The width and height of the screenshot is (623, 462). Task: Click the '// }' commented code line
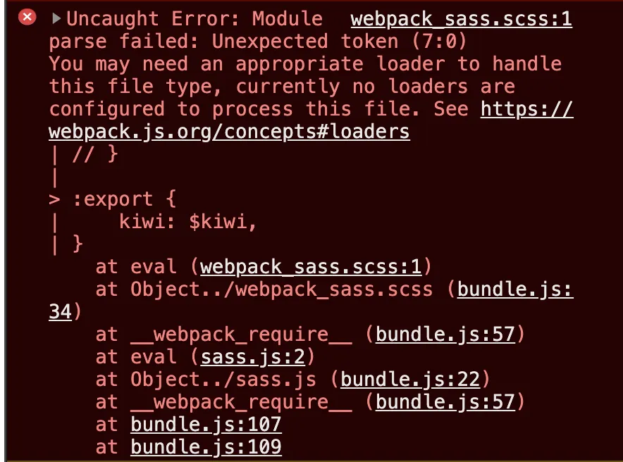pyautogui.click(x=95, y=154)
